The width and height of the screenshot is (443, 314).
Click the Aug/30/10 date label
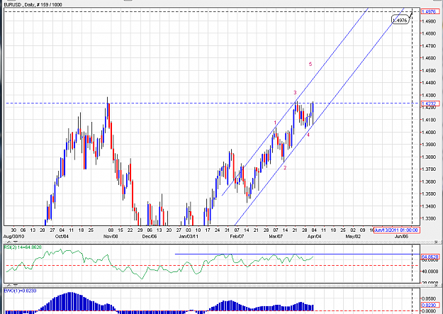pyautogui.click(x=14, y=236)
